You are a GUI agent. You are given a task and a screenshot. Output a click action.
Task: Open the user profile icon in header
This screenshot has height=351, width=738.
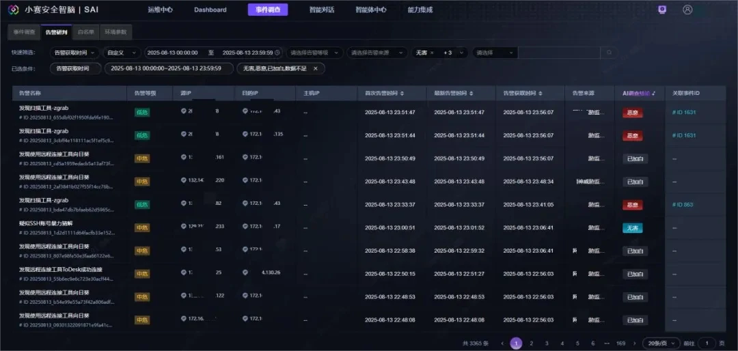point(687,10)
